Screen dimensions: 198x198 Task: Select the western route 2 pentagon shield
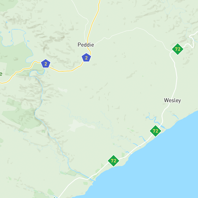46,64
